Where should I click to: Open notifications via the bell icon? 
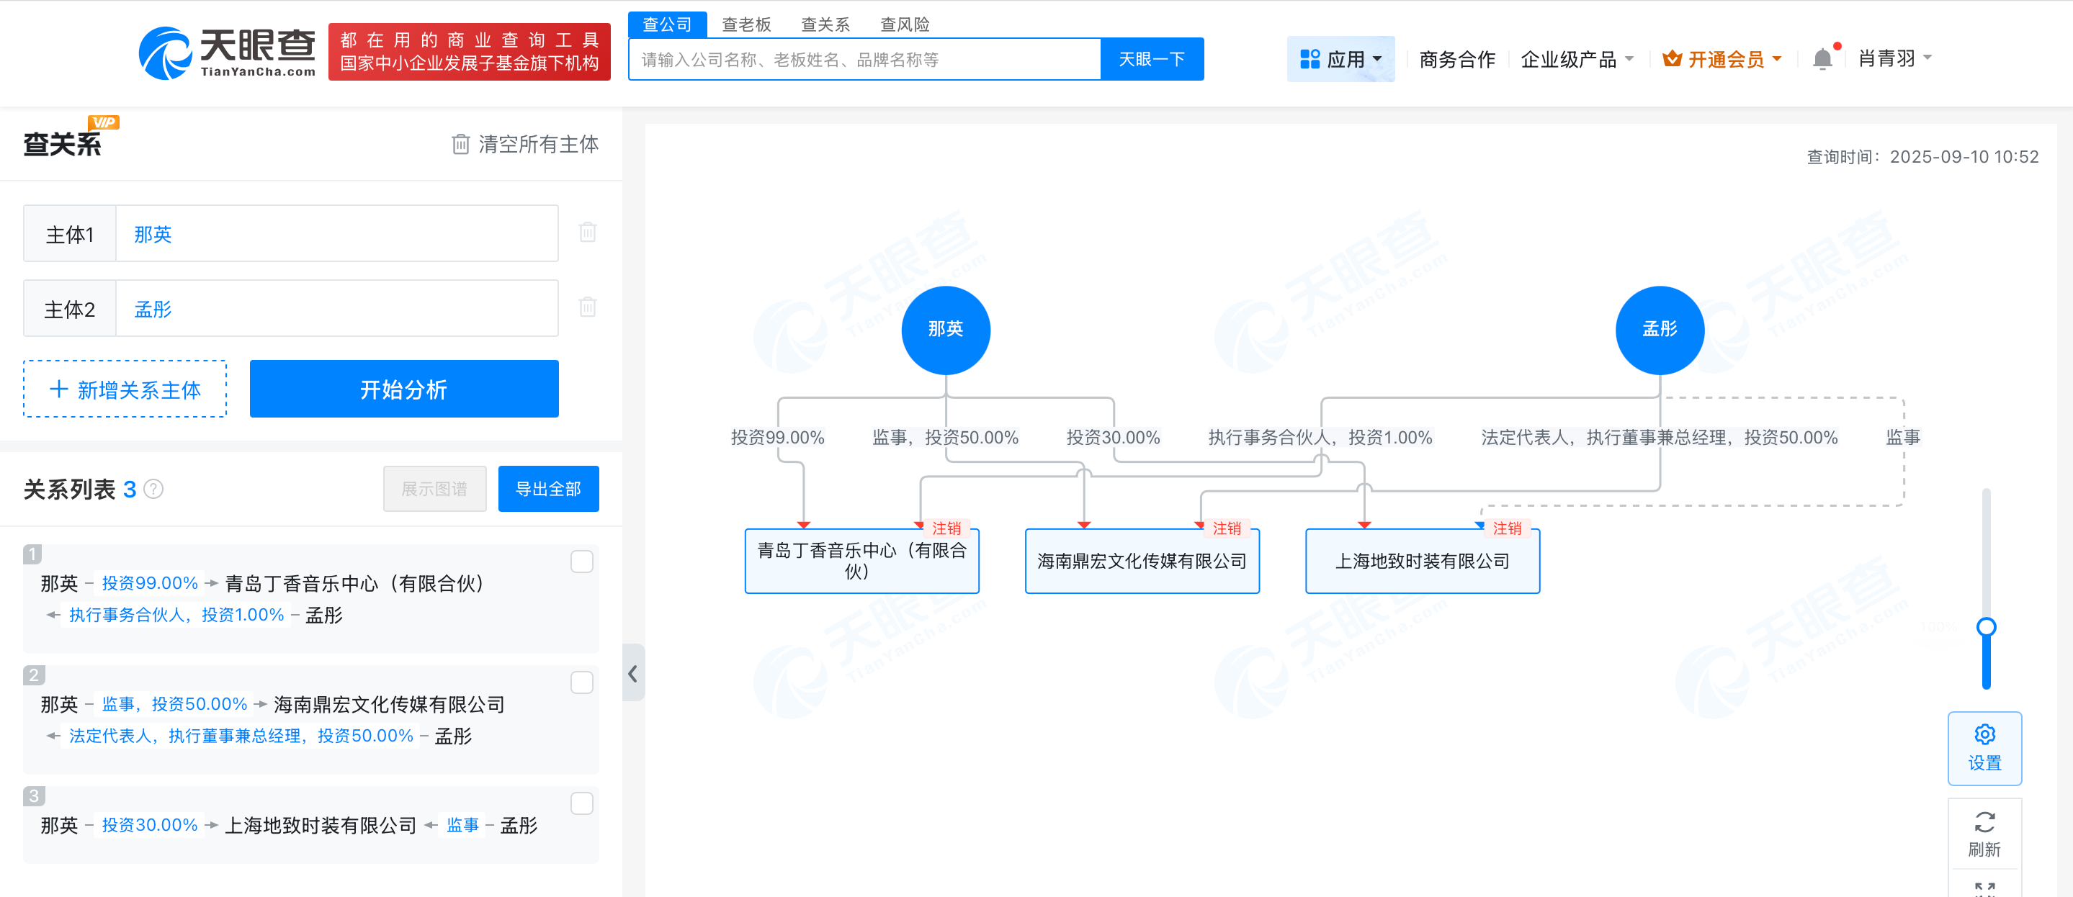[x=1823, y=58]
